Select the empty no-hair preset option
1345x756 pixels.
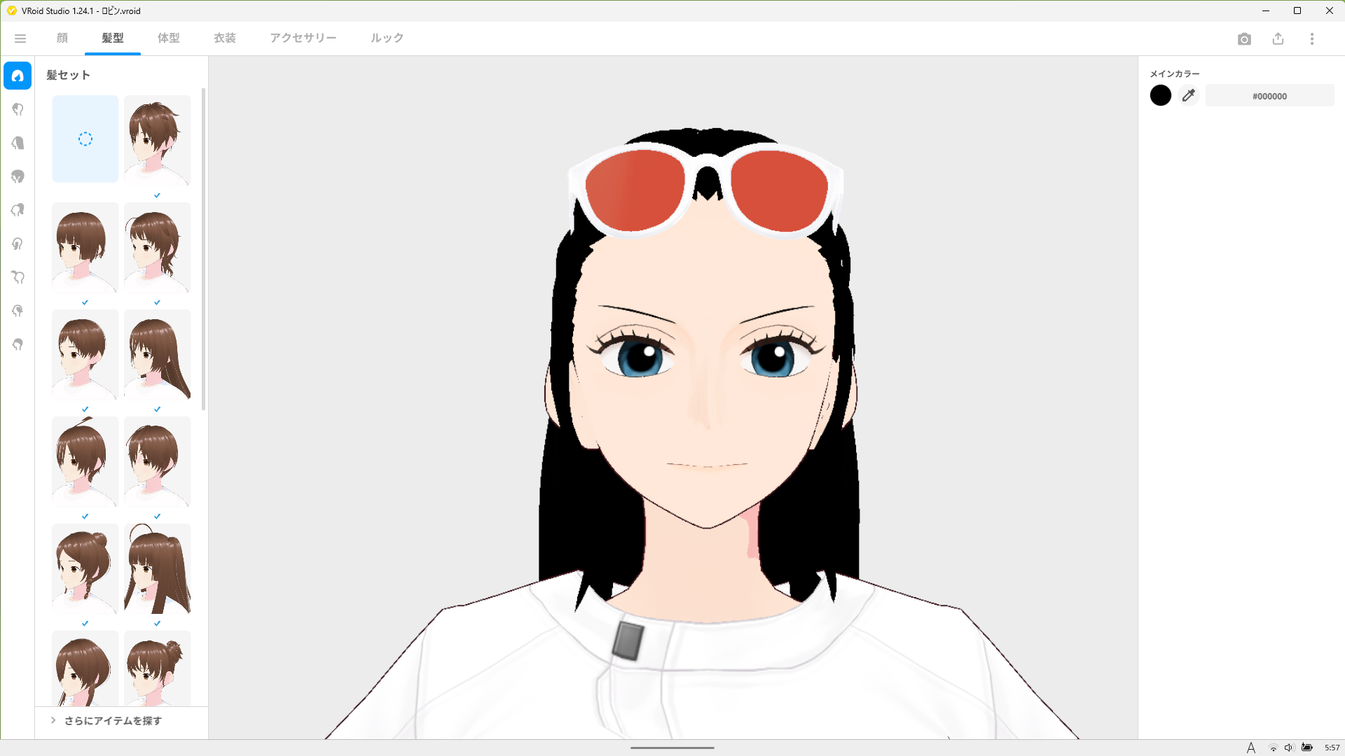[x=85, y=139]
